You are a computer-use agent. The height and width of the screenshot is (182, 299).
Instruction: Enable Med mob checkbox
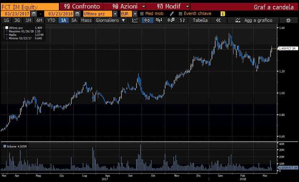pos(142,14)
